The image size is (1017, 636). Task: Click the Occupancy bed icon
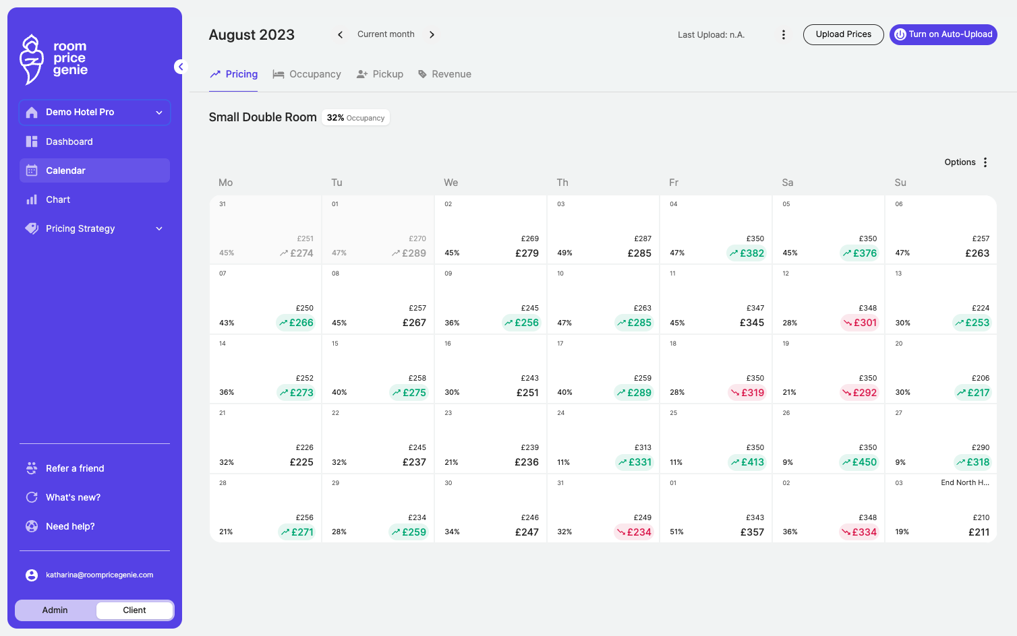click(x=279, y=74)
